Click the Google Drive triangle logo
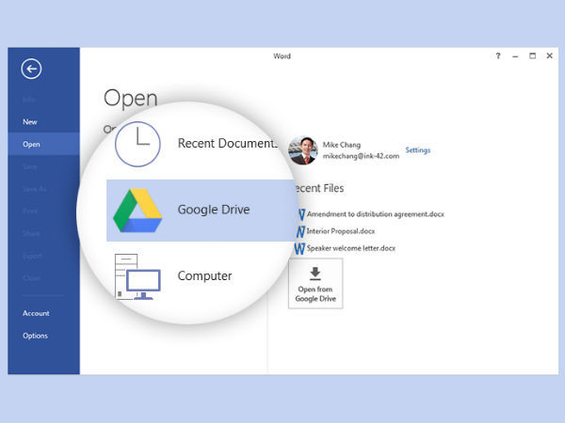This screenshot has height=423, width=565. tap(137, 211)
